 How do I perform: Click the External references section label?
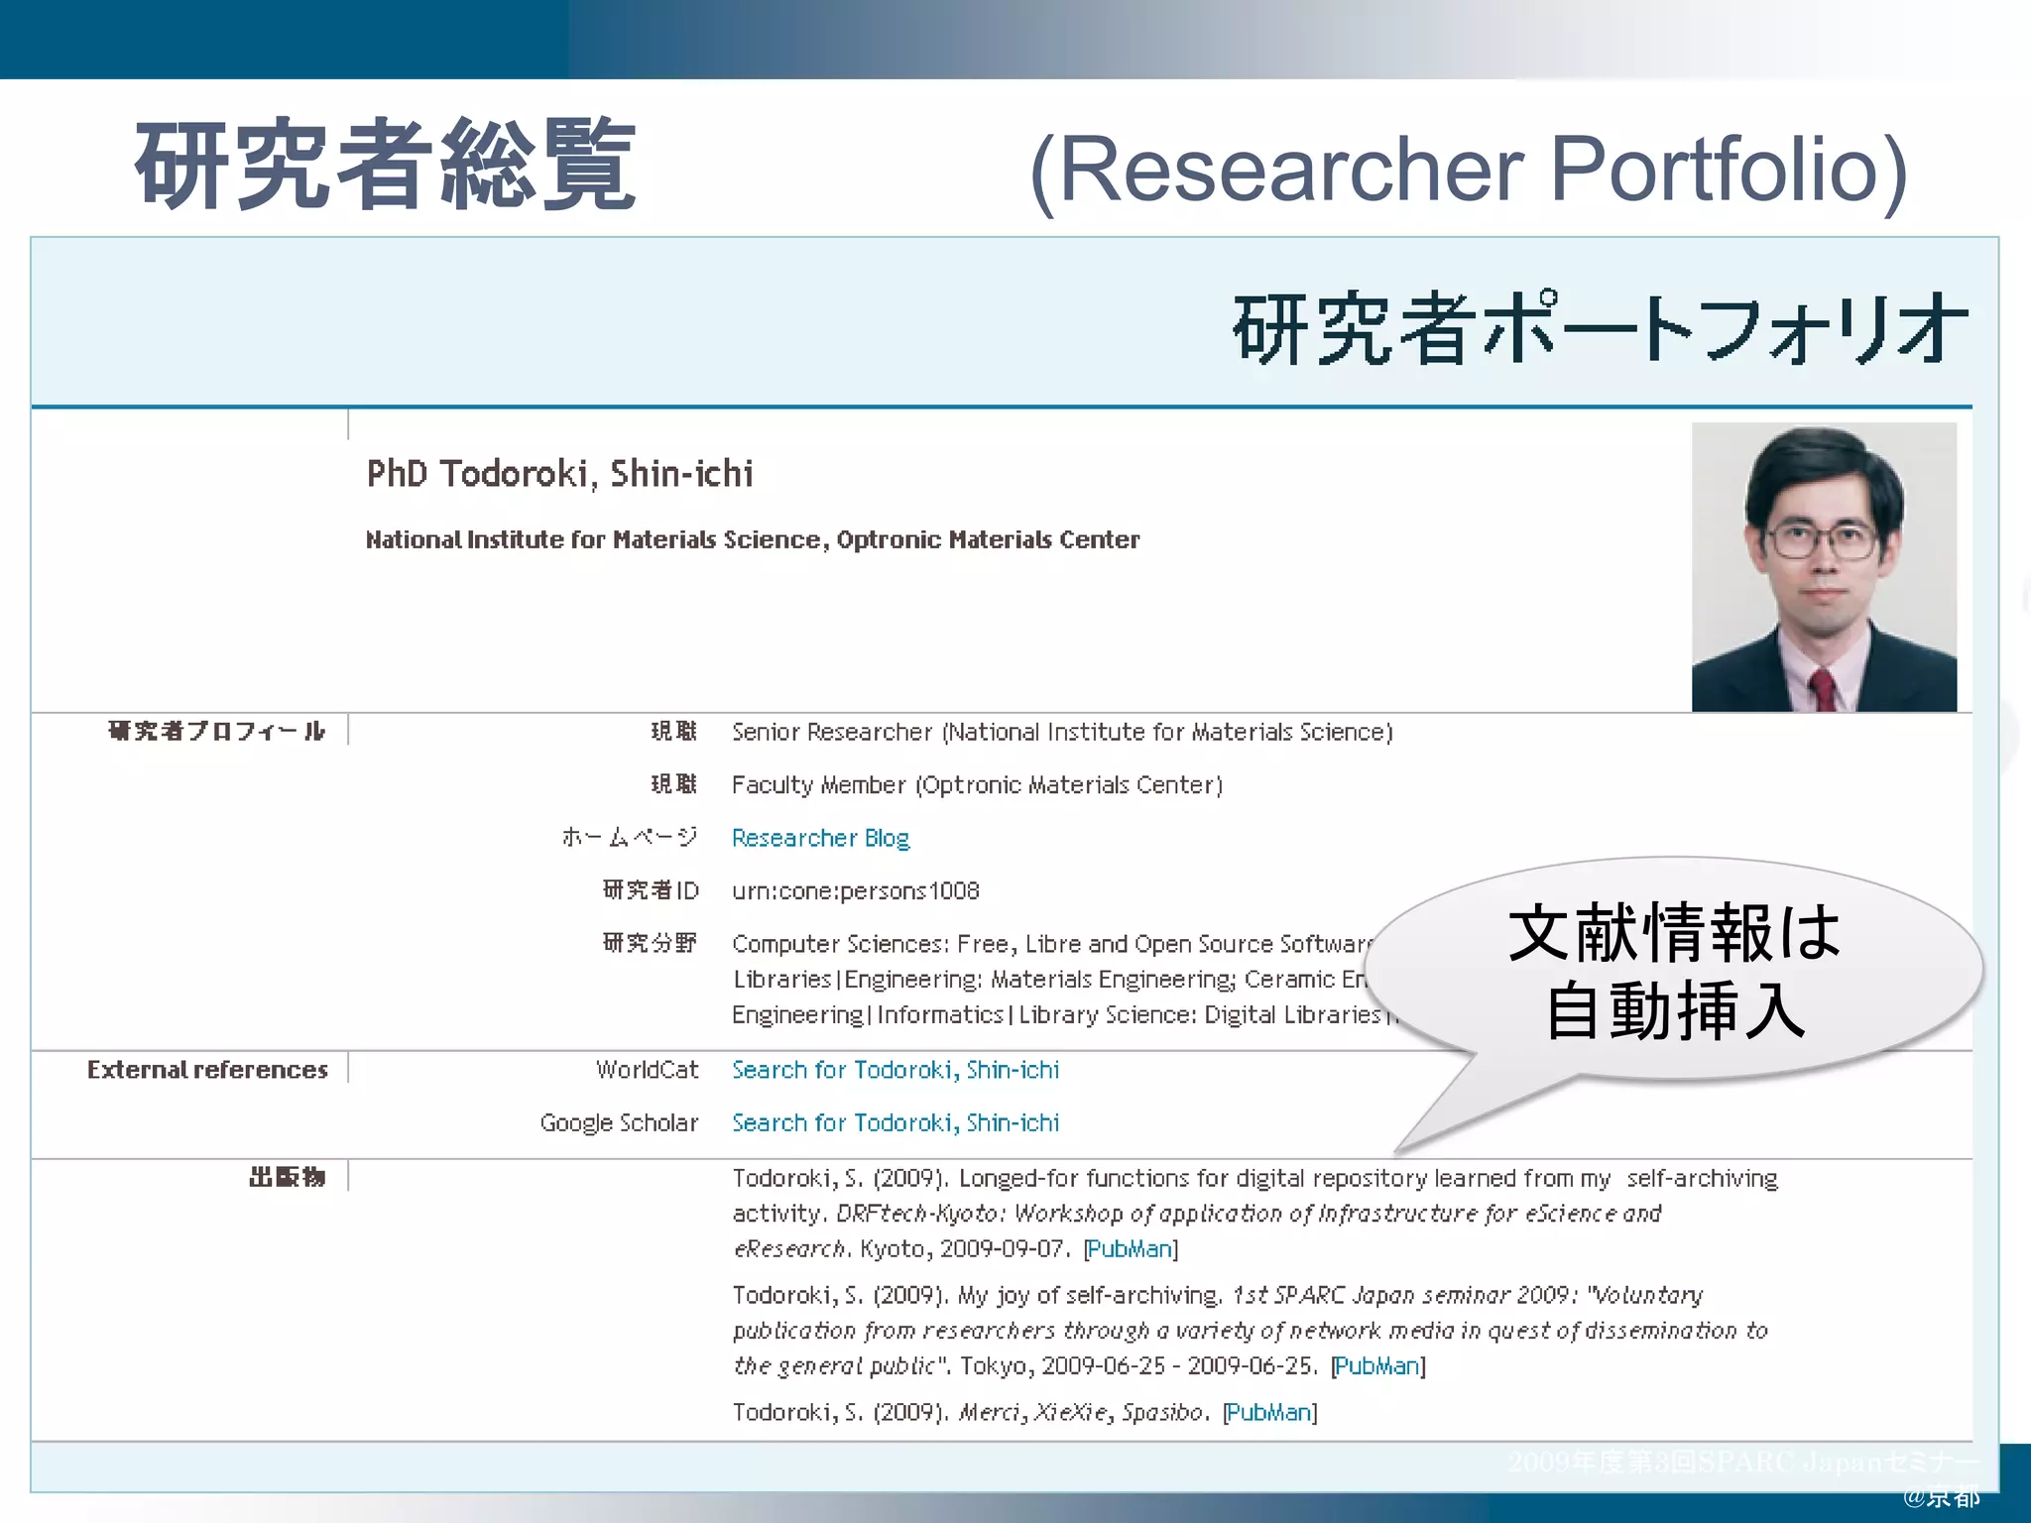click(x=207, y=1070)
